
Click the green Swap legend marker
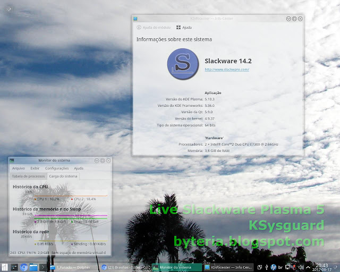pos(72,222)
